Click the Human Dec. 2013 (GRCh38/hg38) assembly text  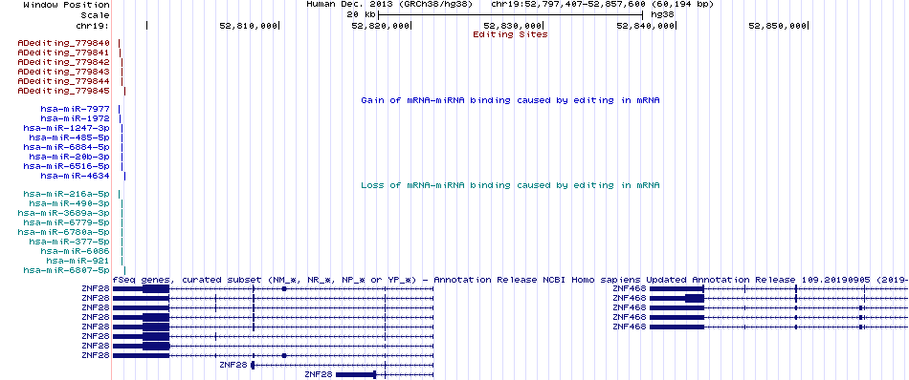(389, 5)
